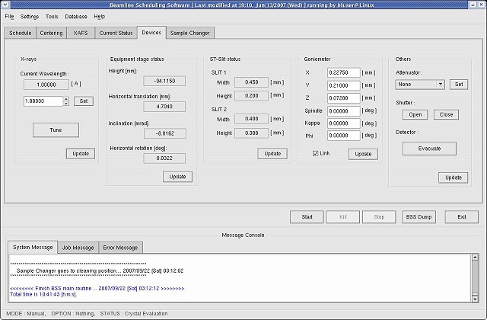Click SLIT 2 Height value 0.300
Screen dimensions: 487x320
[251, 133]
